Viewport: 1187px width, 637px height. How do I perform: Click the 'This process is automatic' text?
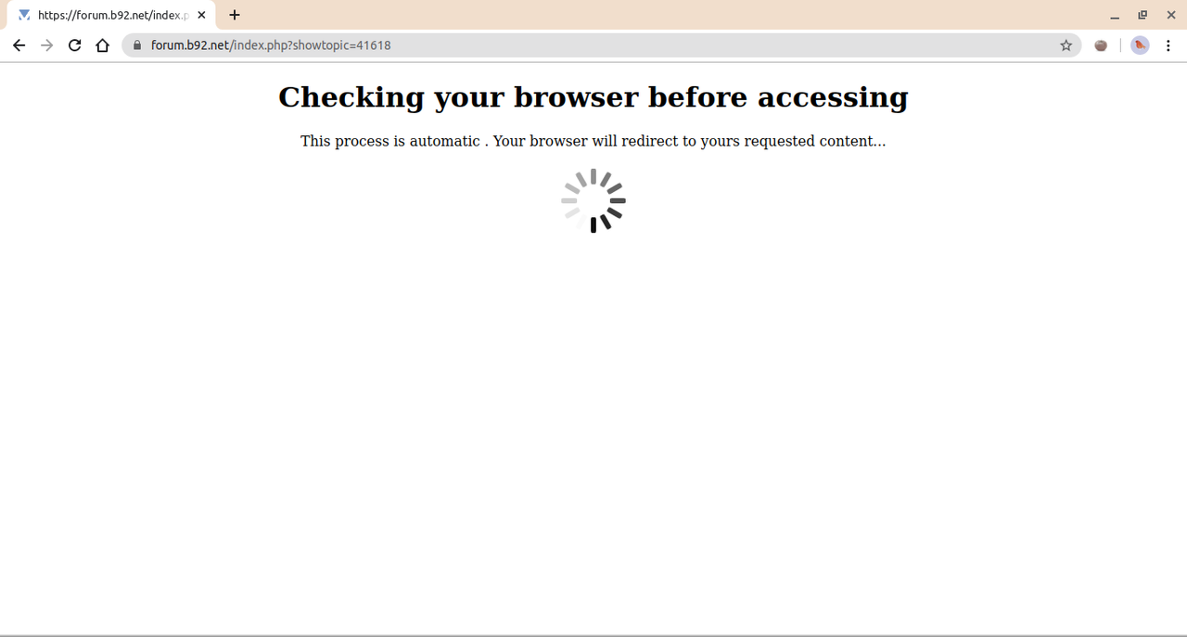pyautogui.click(x=390, y=141)
